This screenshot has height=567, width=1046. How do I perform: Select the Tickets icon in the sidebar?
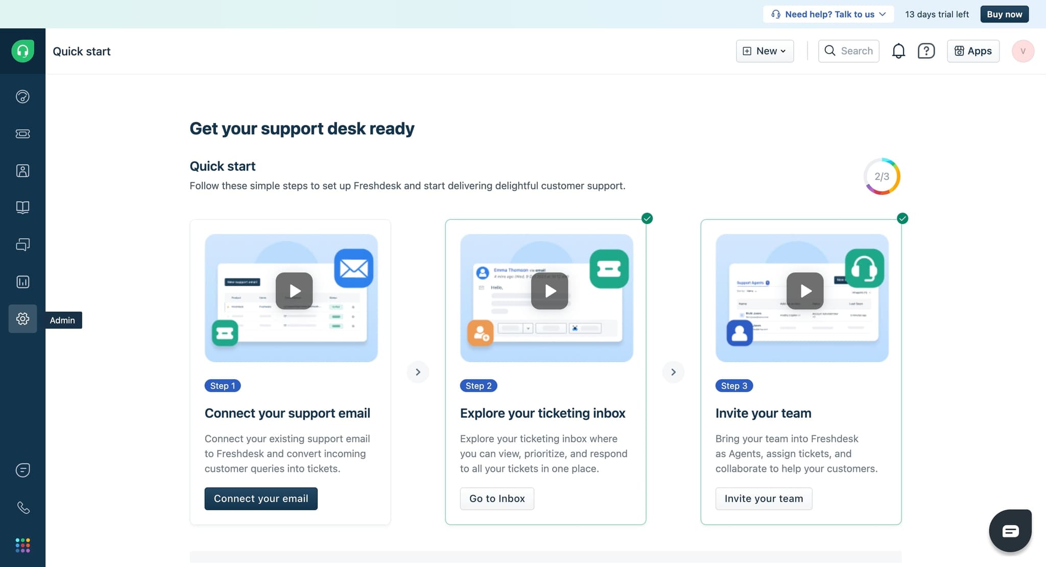point(22,134)
